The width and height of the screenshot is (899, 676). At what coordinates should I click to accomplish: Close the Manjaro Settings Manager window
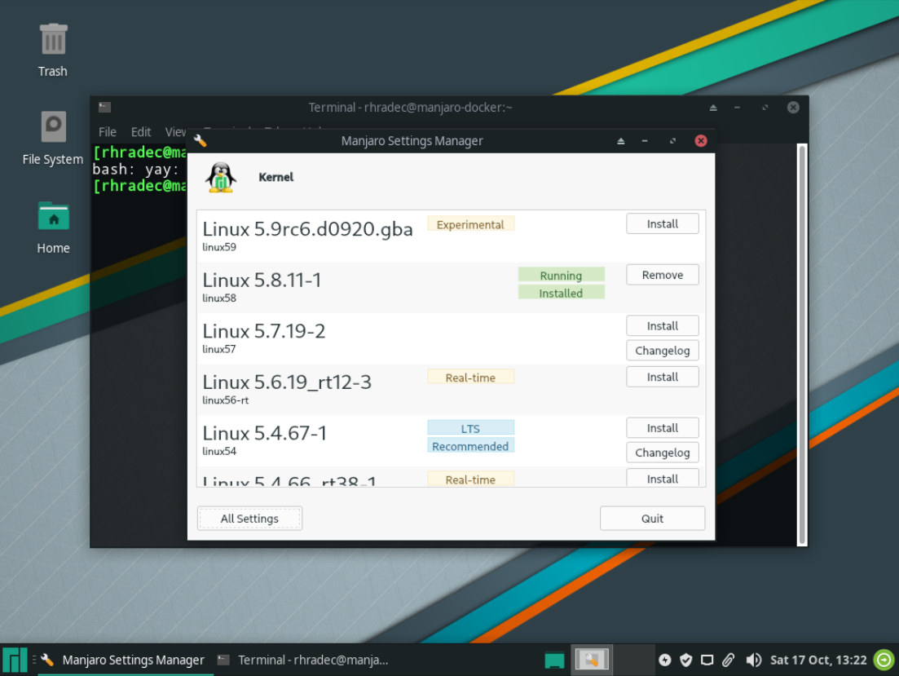coord(701,140)
